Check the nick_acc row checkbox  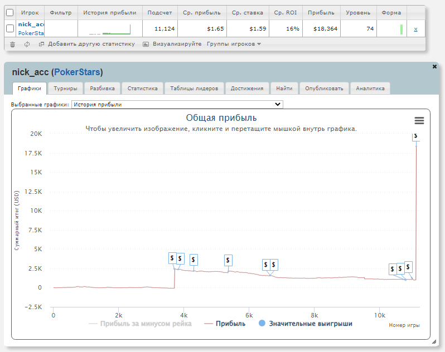click(x=10, y=28)
